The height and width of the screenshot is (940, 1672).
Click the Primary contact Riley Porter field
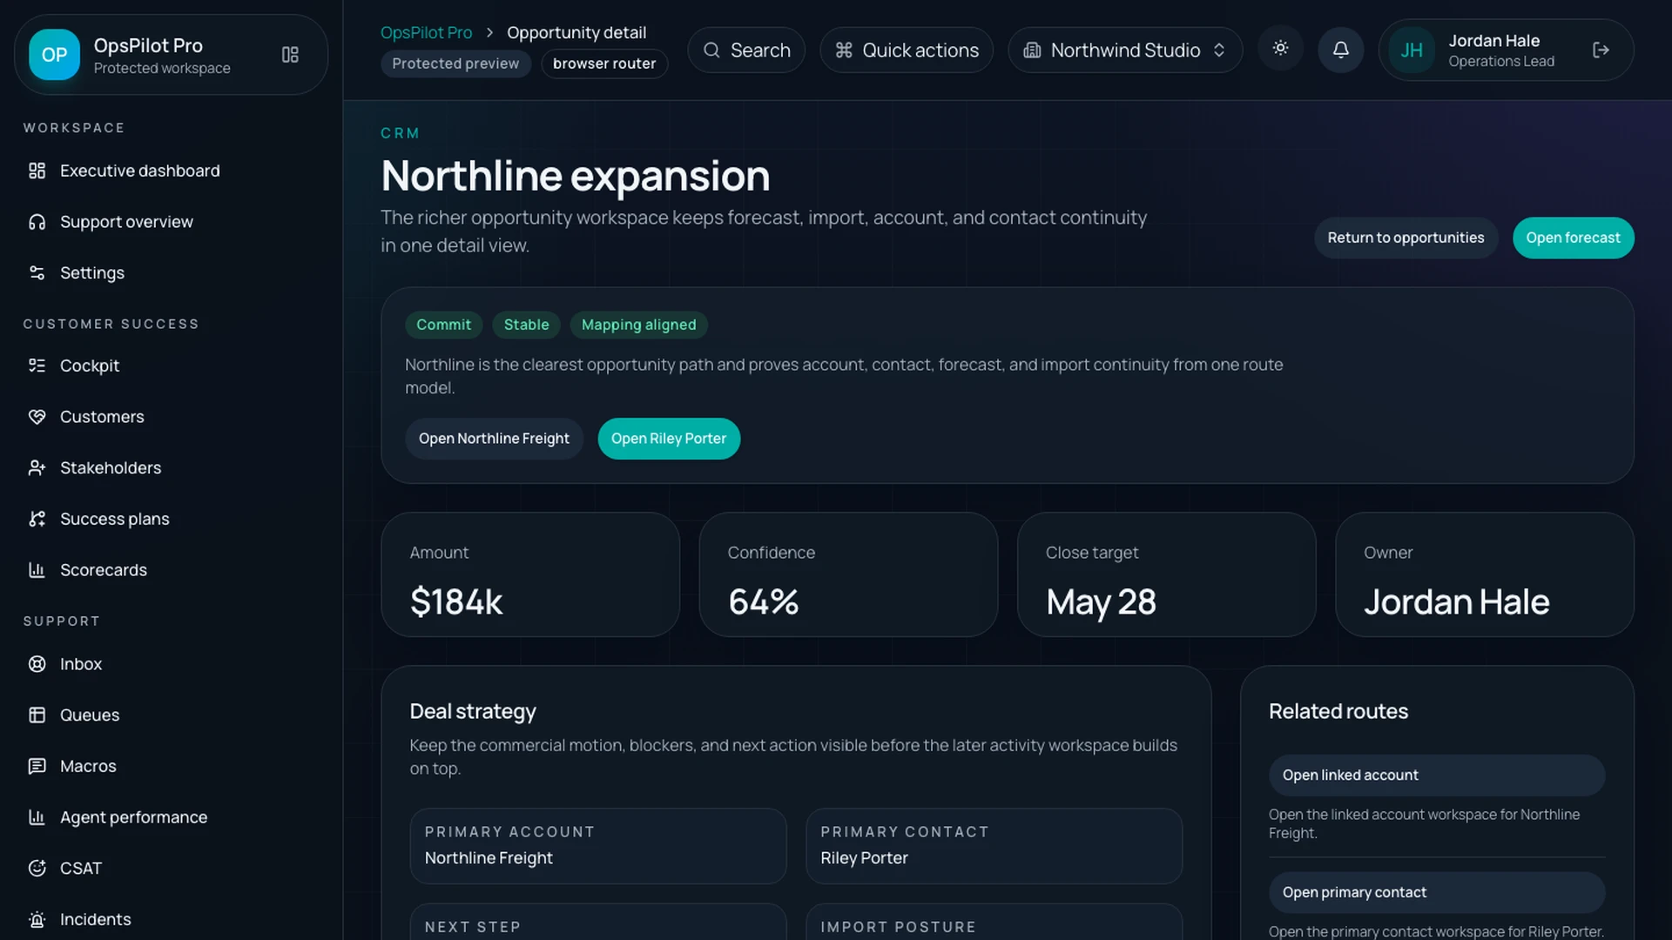coord(994,846)
